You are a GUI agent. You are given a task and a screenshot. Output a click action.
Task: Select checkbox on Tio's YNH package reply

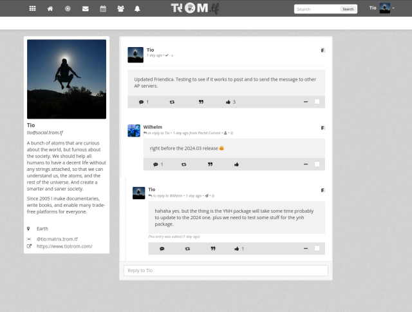pyautogui.click(x=317, y=248)
